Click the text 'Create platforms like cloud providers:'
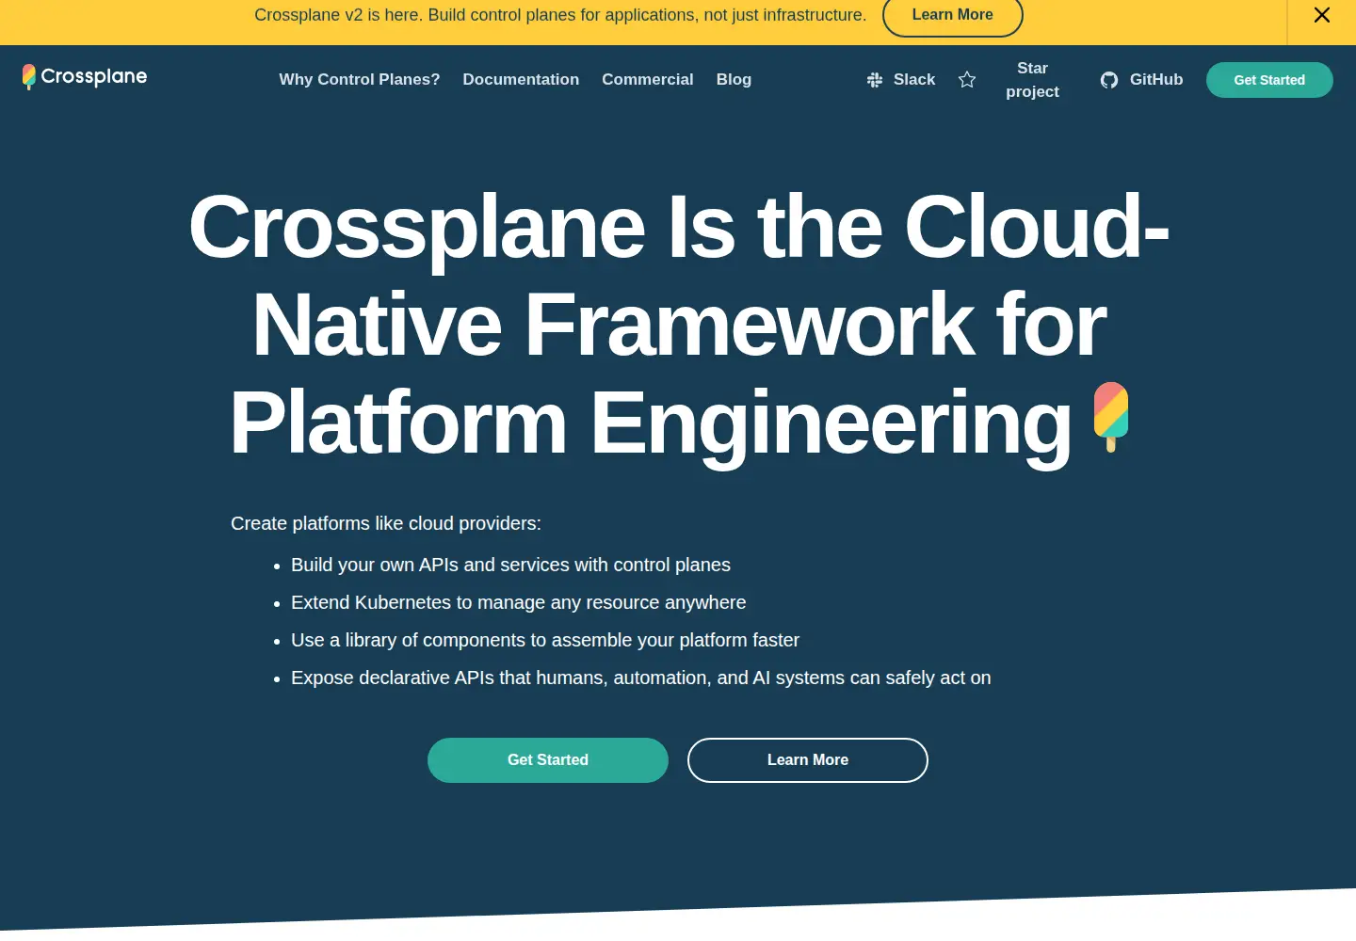 386,523
